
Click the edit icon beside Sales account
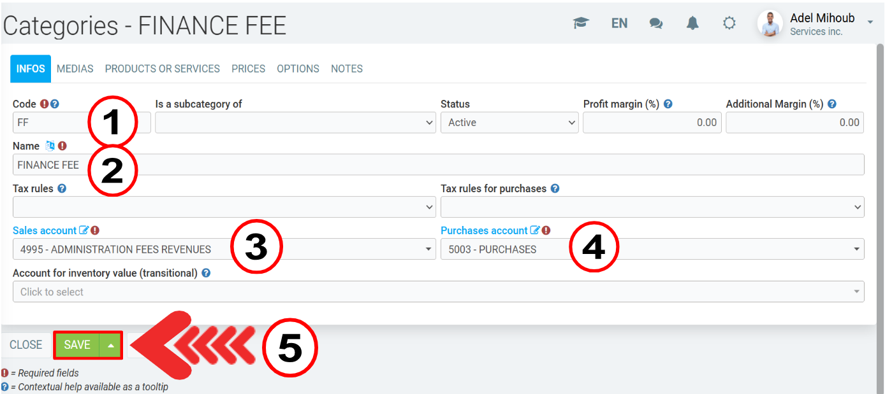coord(84,230)
